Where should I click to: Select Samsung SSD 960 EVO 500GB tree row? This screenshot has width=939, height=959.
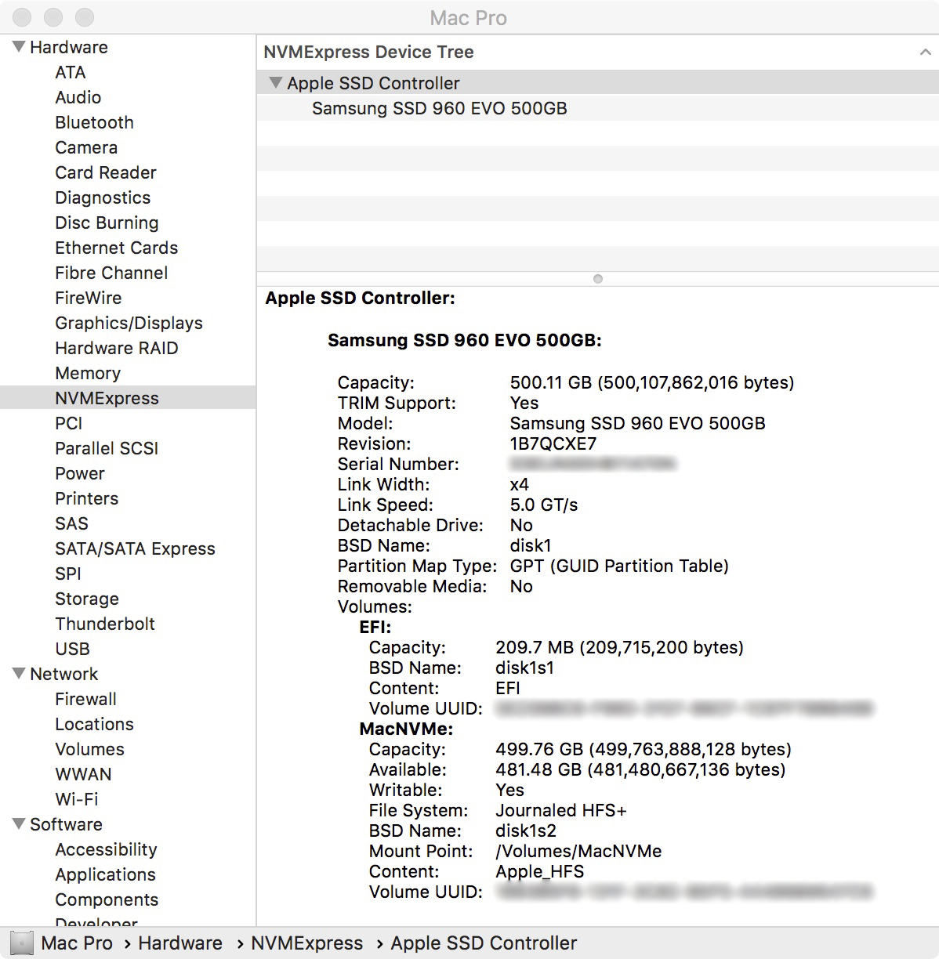coord(597,108)
